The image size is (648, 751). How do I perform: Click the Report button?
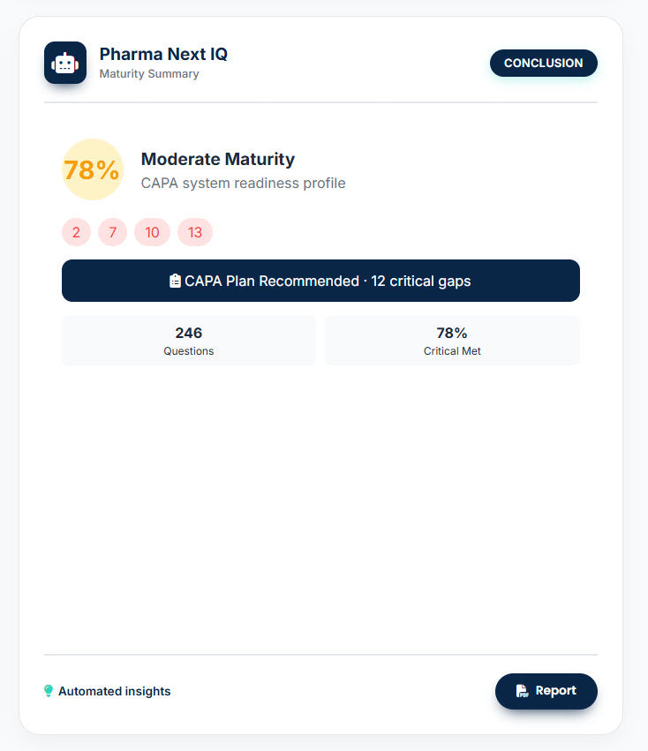546,691
